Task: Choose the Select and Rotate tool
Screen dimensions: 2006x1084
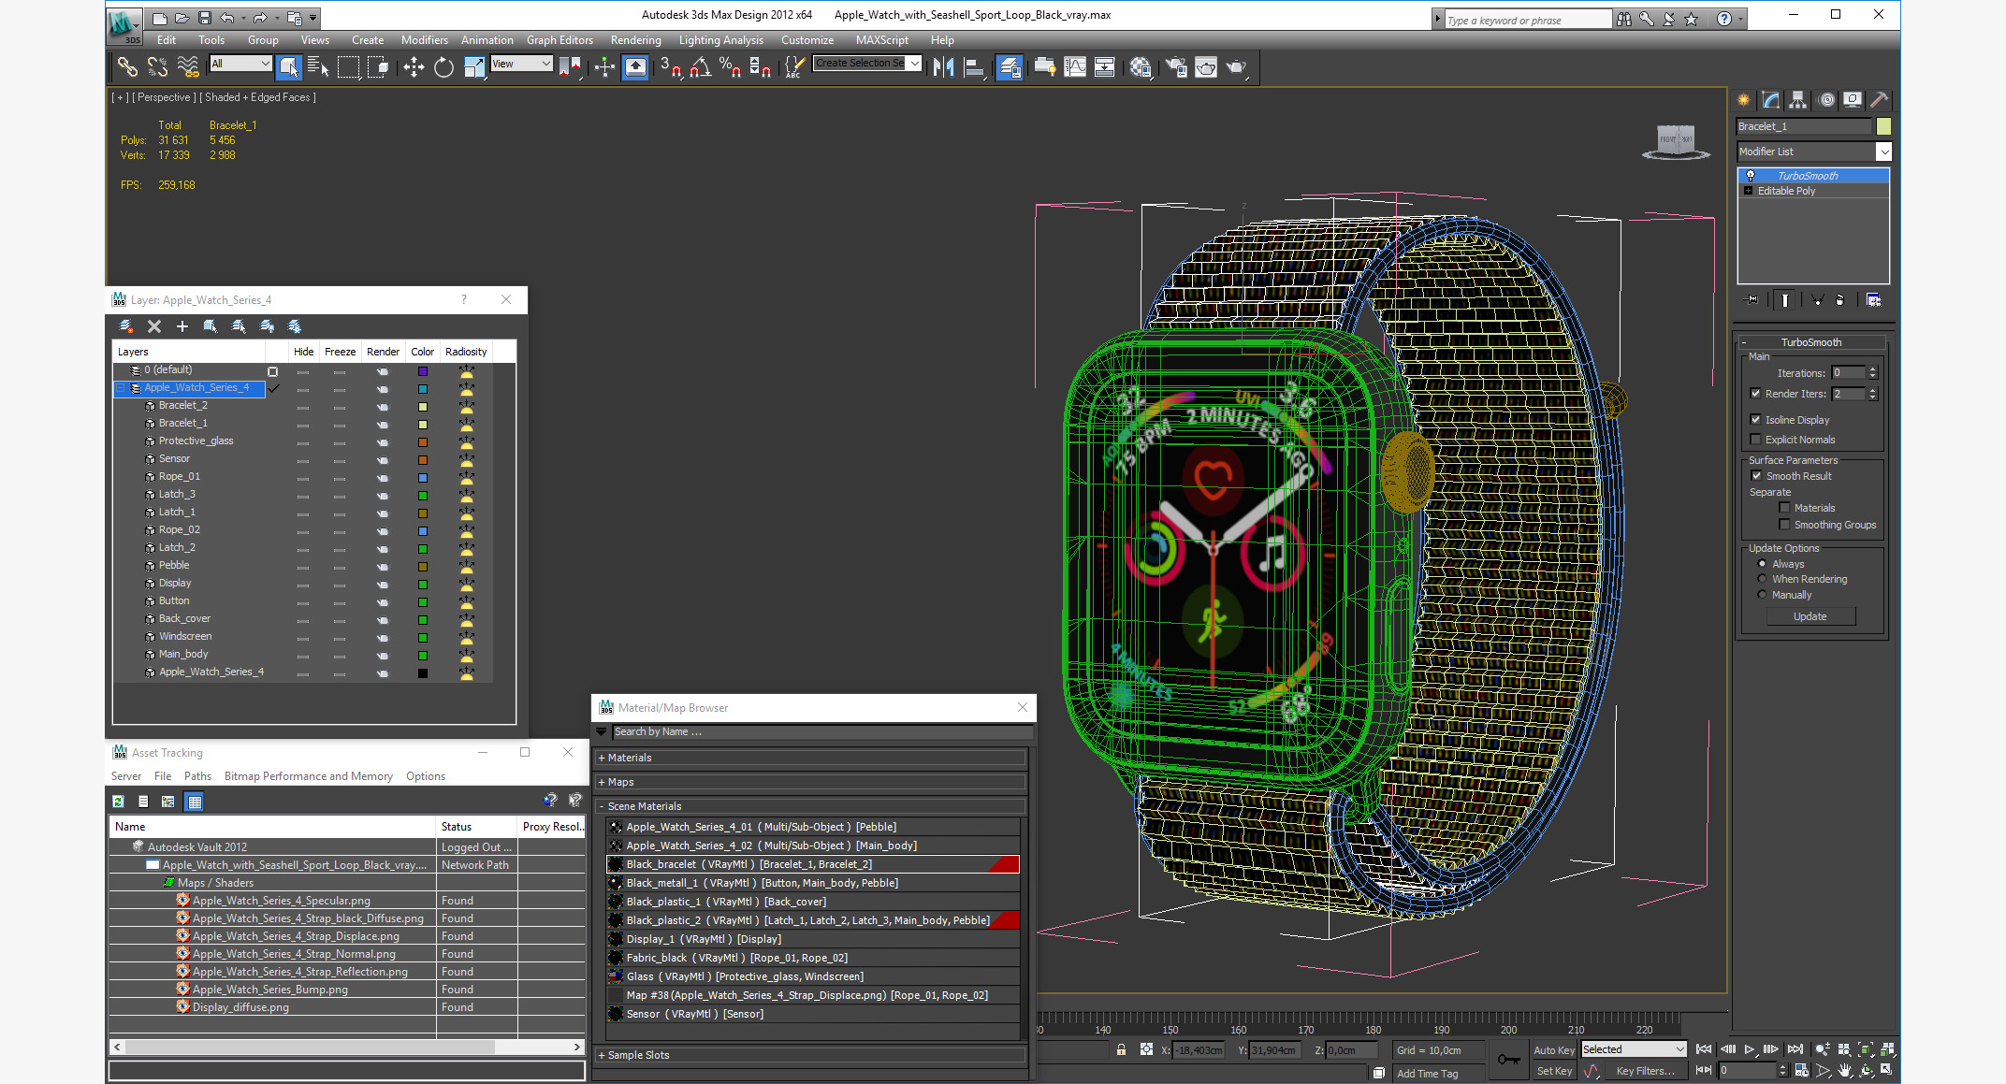Action: pyautogui.click(x=443, y=66)
